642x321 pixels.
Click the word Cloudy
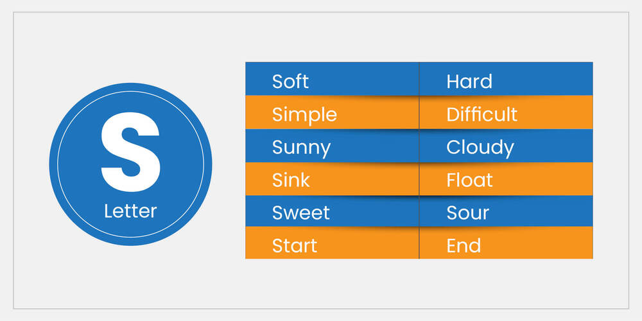pos(480,148)
